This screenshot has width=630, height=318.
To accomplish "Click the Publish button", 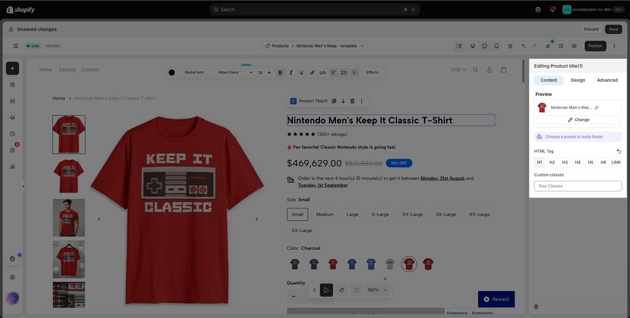I will 595,46.
